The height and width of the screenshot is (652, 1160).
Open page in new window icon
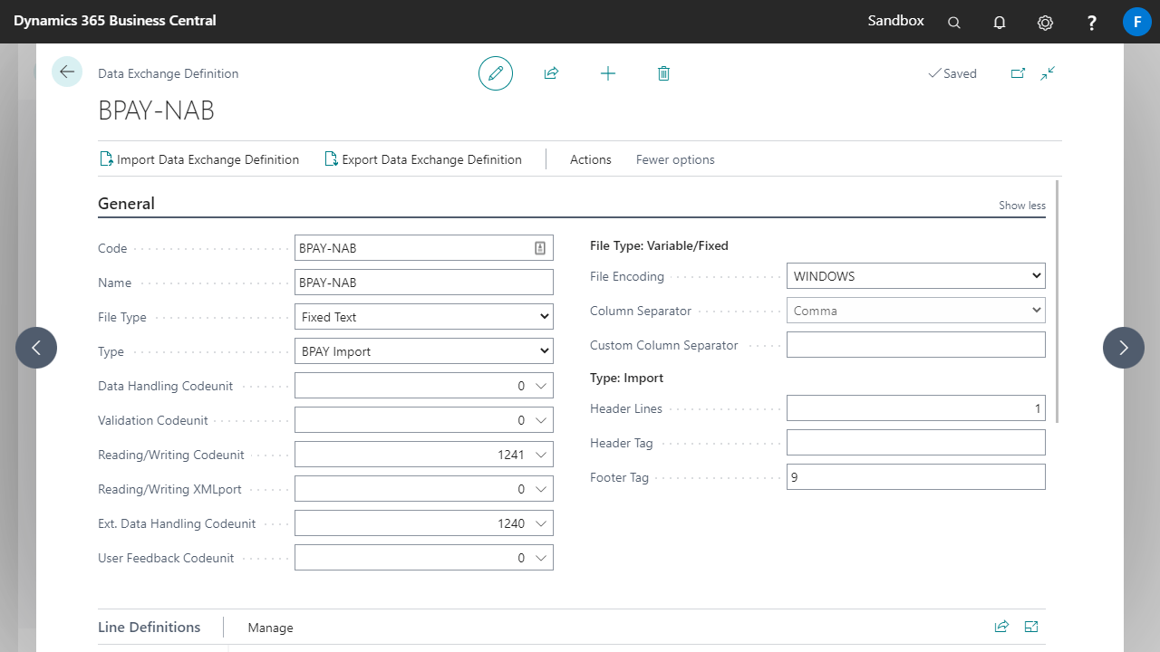pos(1018,73)
